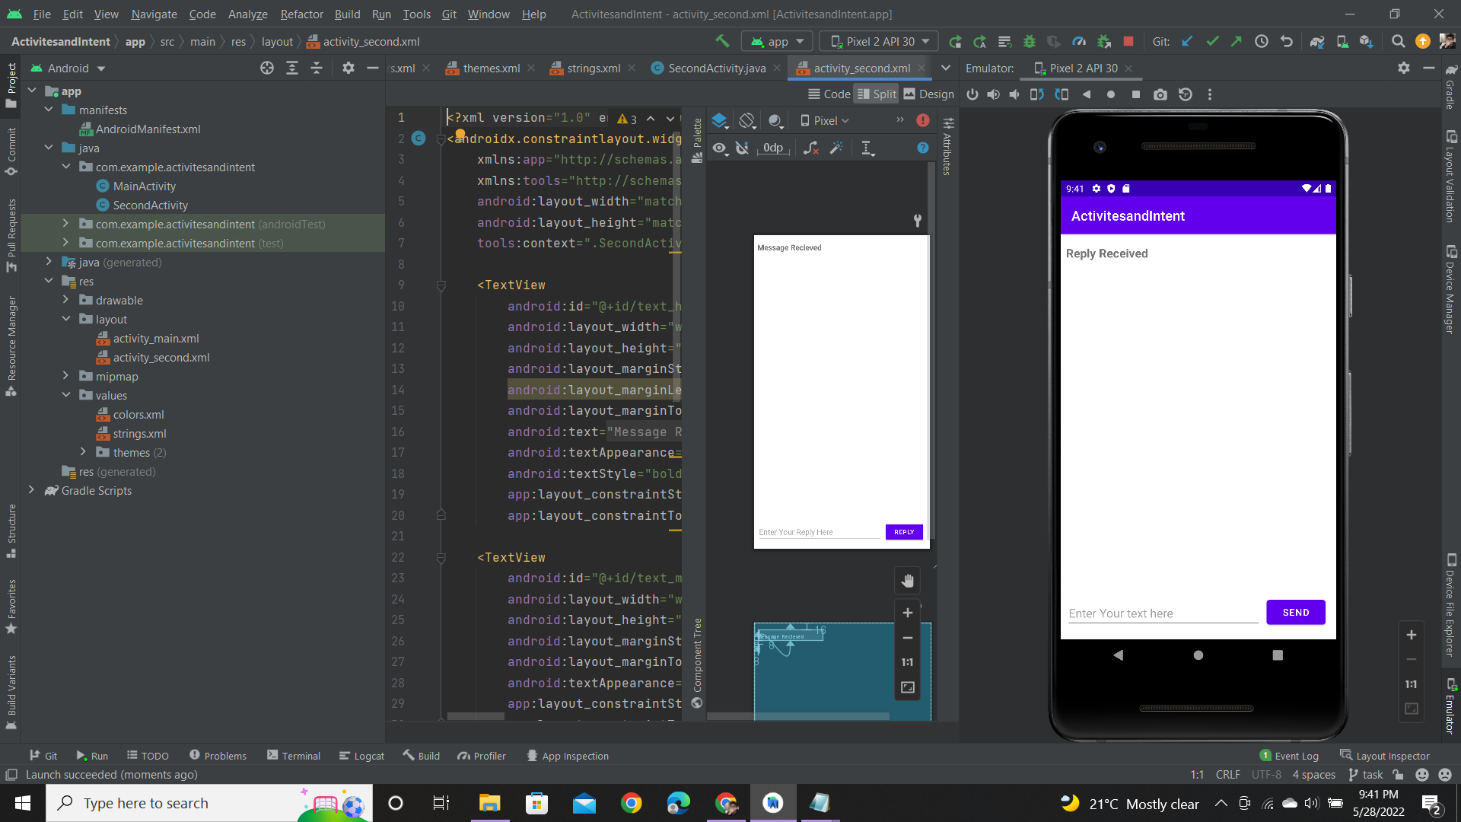Viewport: 1461px width, 822px height.
Task: Open the Pixel device dropdown in layout editor
Action: (826, 120)
